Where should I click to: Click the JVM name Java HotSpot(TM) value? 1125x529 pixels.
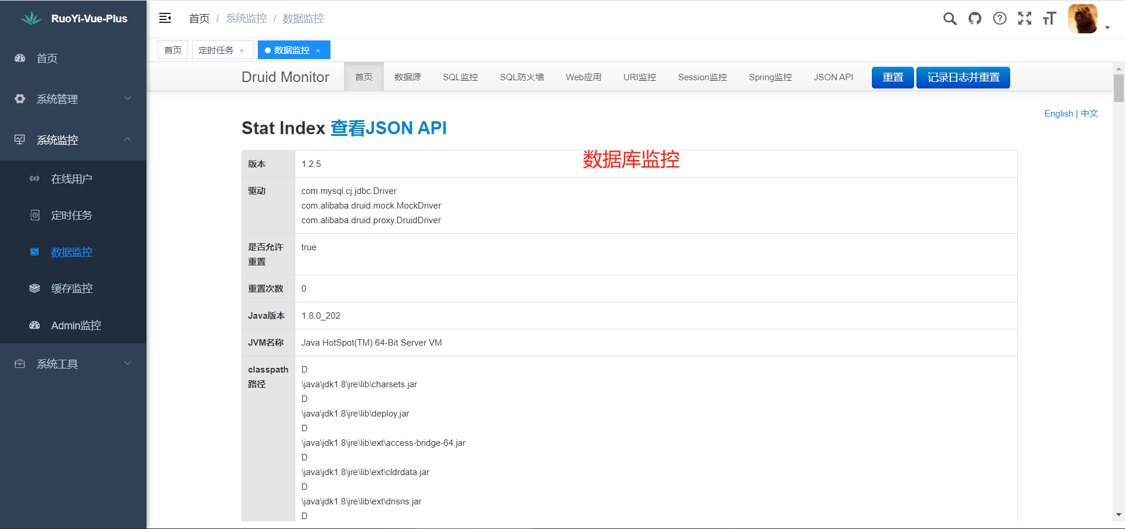pyautogui.click(x=371, y=343)
